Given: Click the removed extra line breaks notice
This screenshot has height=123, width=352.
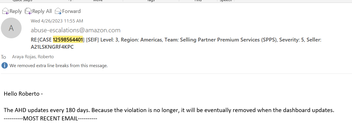Looking at the screenshot, I should coord(58,65).
